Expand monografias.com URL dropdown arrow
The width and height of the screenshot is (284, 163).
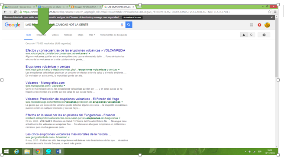click(x=65, y=86)
